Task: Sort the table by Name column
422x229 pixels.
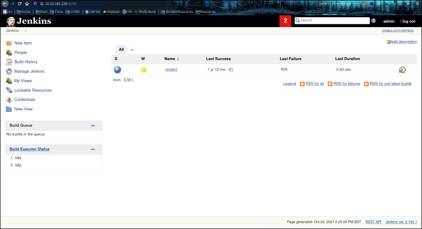Action: pos(172,59)
